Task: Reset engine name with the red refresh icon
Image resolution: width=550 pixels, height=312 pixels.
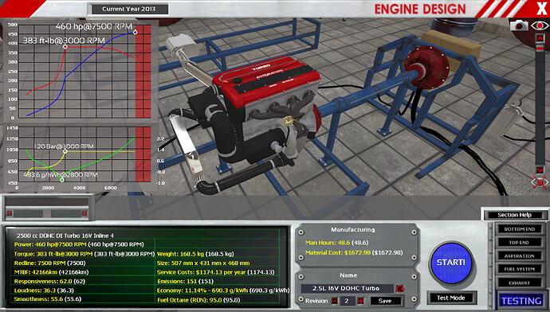Action: point(400,289)
